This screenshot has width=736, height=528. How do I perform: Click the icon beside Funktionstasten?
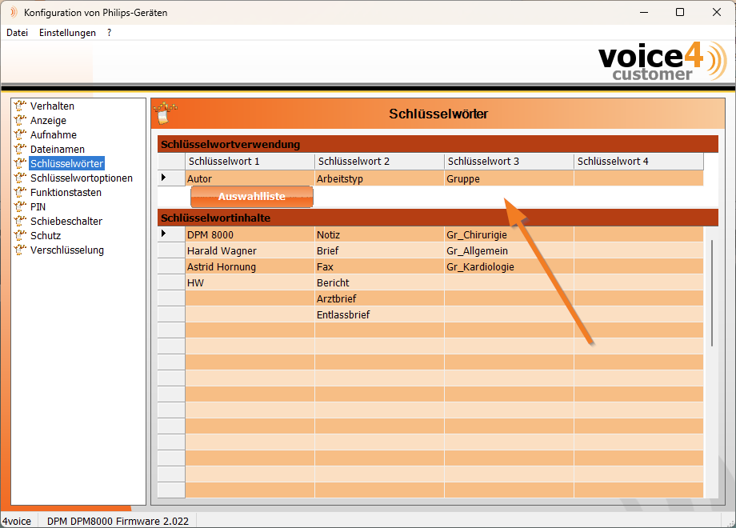(20, 193)
